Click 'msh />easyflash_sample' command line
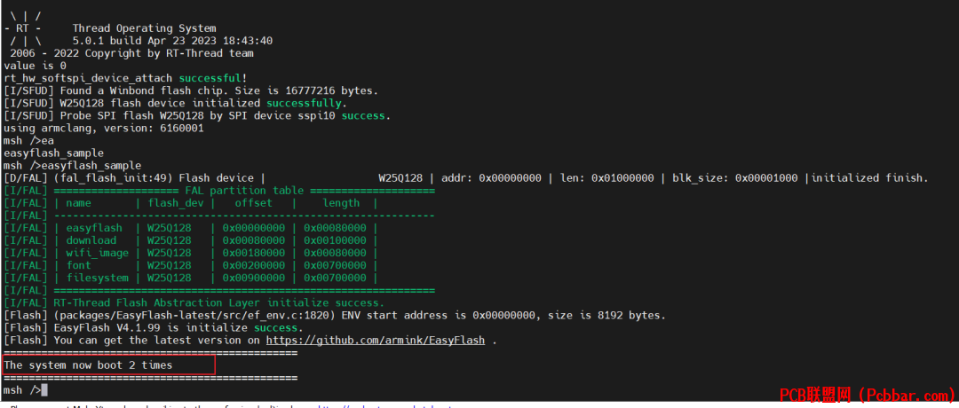This screenshot has width=959, height=408. pyautogui.click(x=72, y=166)
